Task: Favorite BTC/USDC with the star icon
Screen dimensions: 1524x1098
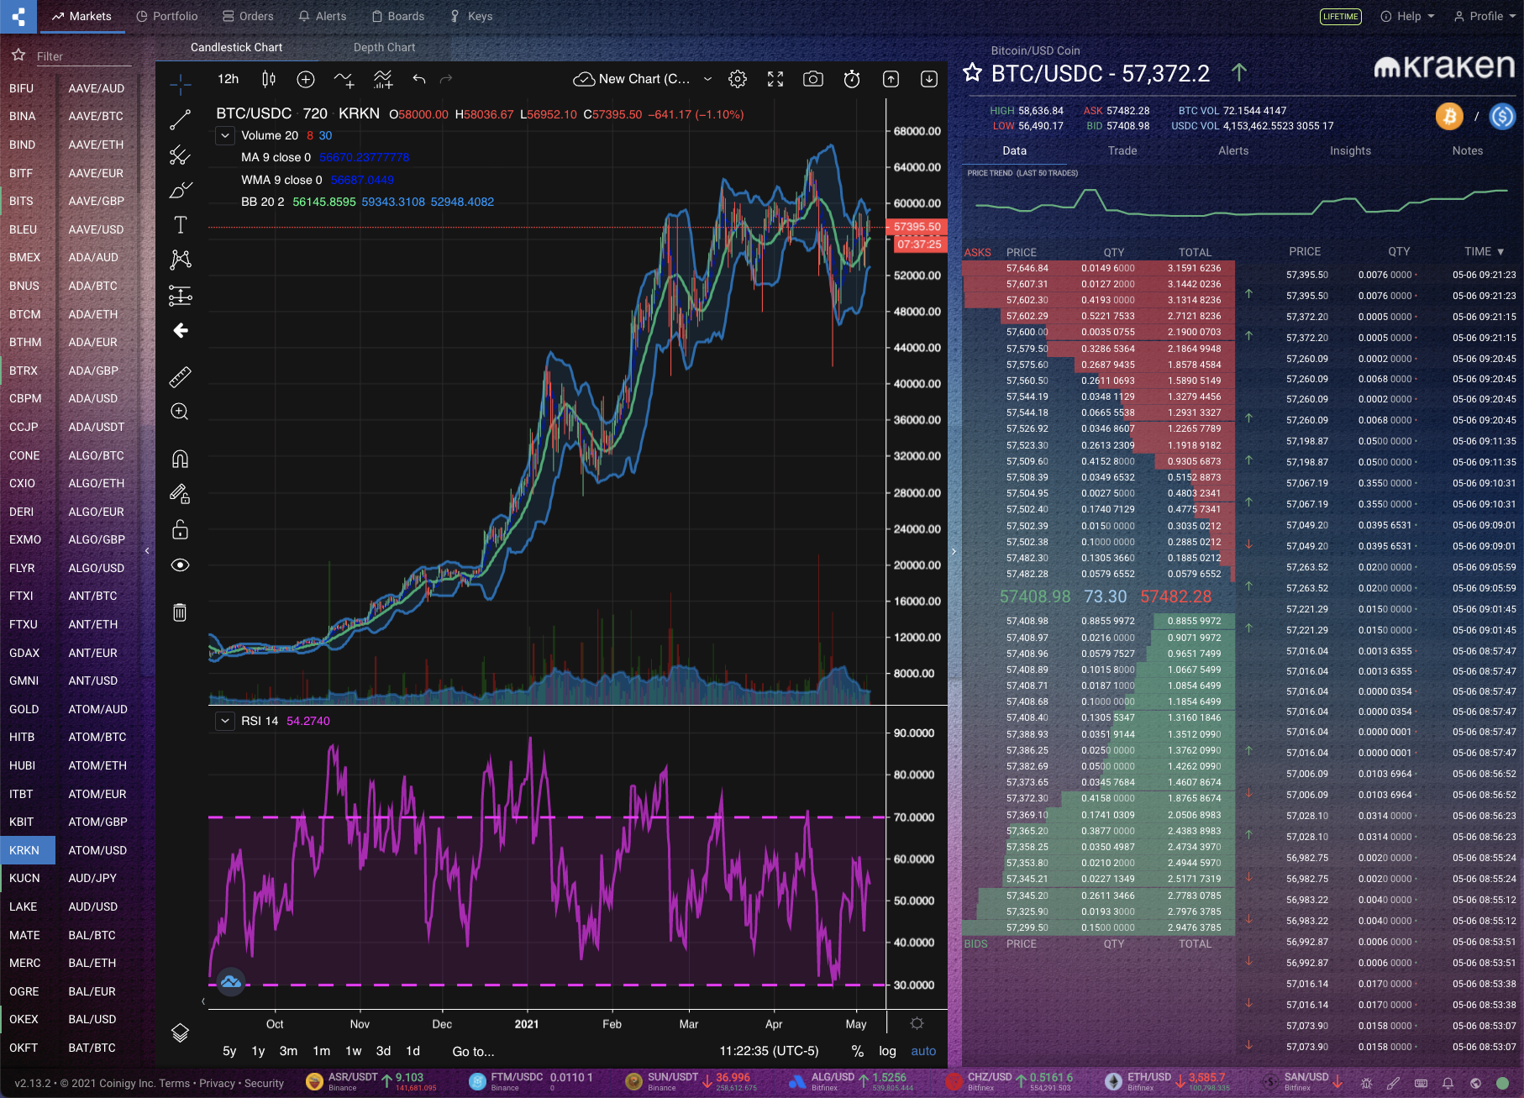Action: (x=972, y=73)
